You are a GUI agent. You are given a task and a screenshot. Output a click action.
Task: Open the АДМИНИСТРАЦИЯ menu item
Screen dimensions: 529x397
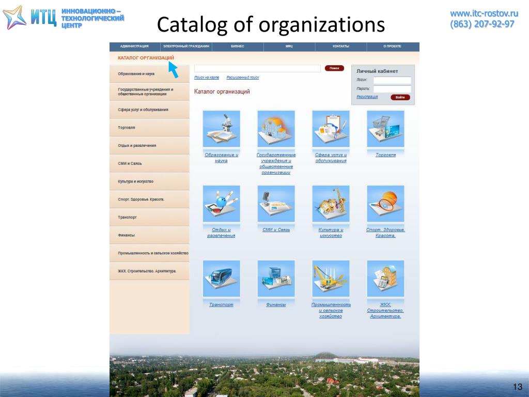(134, 46)
